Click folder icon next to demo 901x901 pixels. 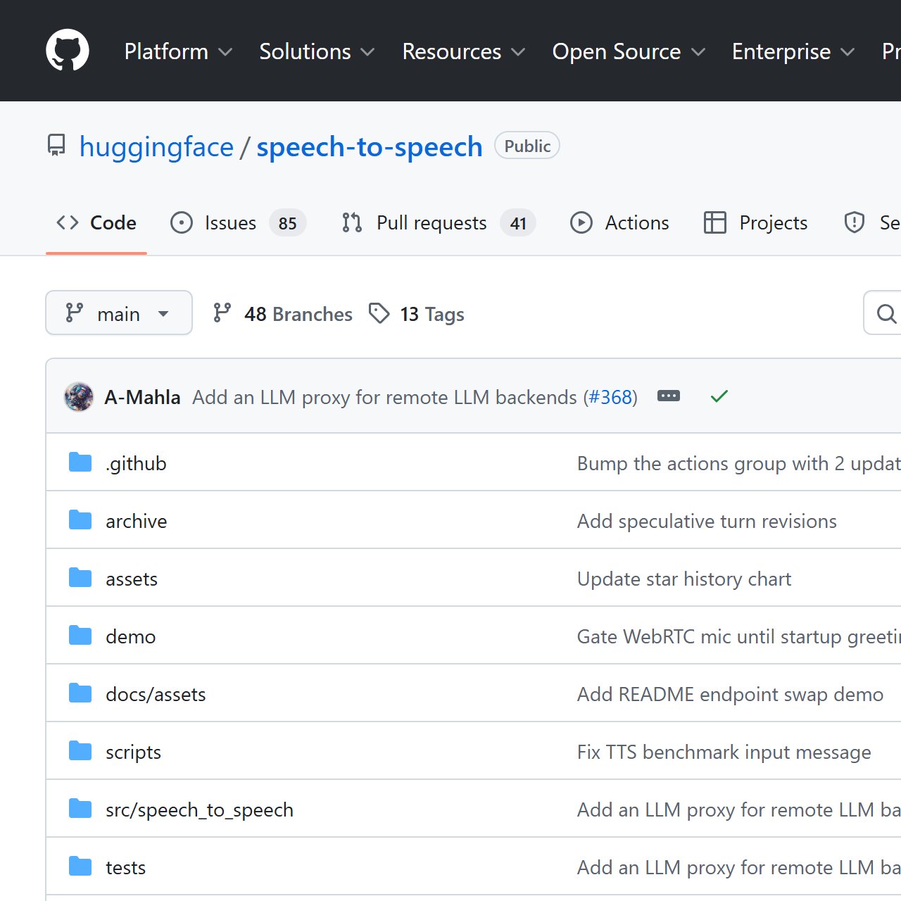80,636
